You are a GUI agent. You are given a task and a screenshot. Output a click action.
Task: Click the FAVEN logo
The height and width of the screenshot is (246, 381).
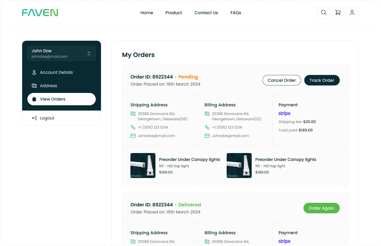pos(40,13)
